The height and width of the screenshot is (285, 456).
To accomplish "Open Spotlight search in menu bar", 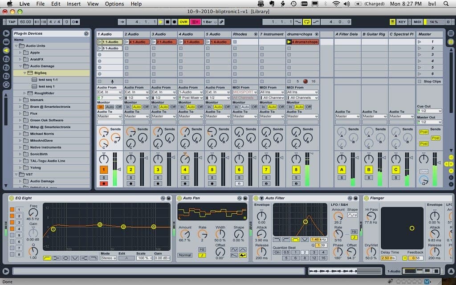I will (x=446, y=4).
